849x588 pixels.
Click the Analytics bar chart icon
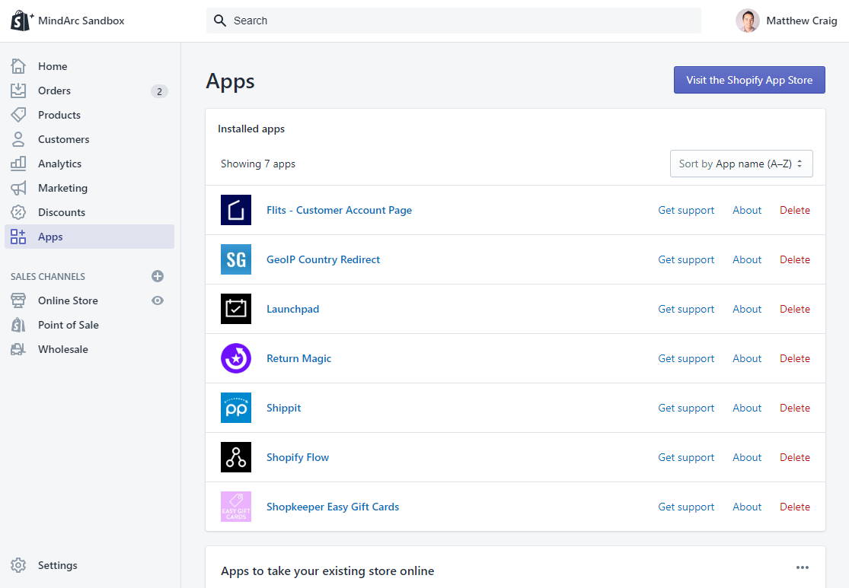(x=18, y=164)
